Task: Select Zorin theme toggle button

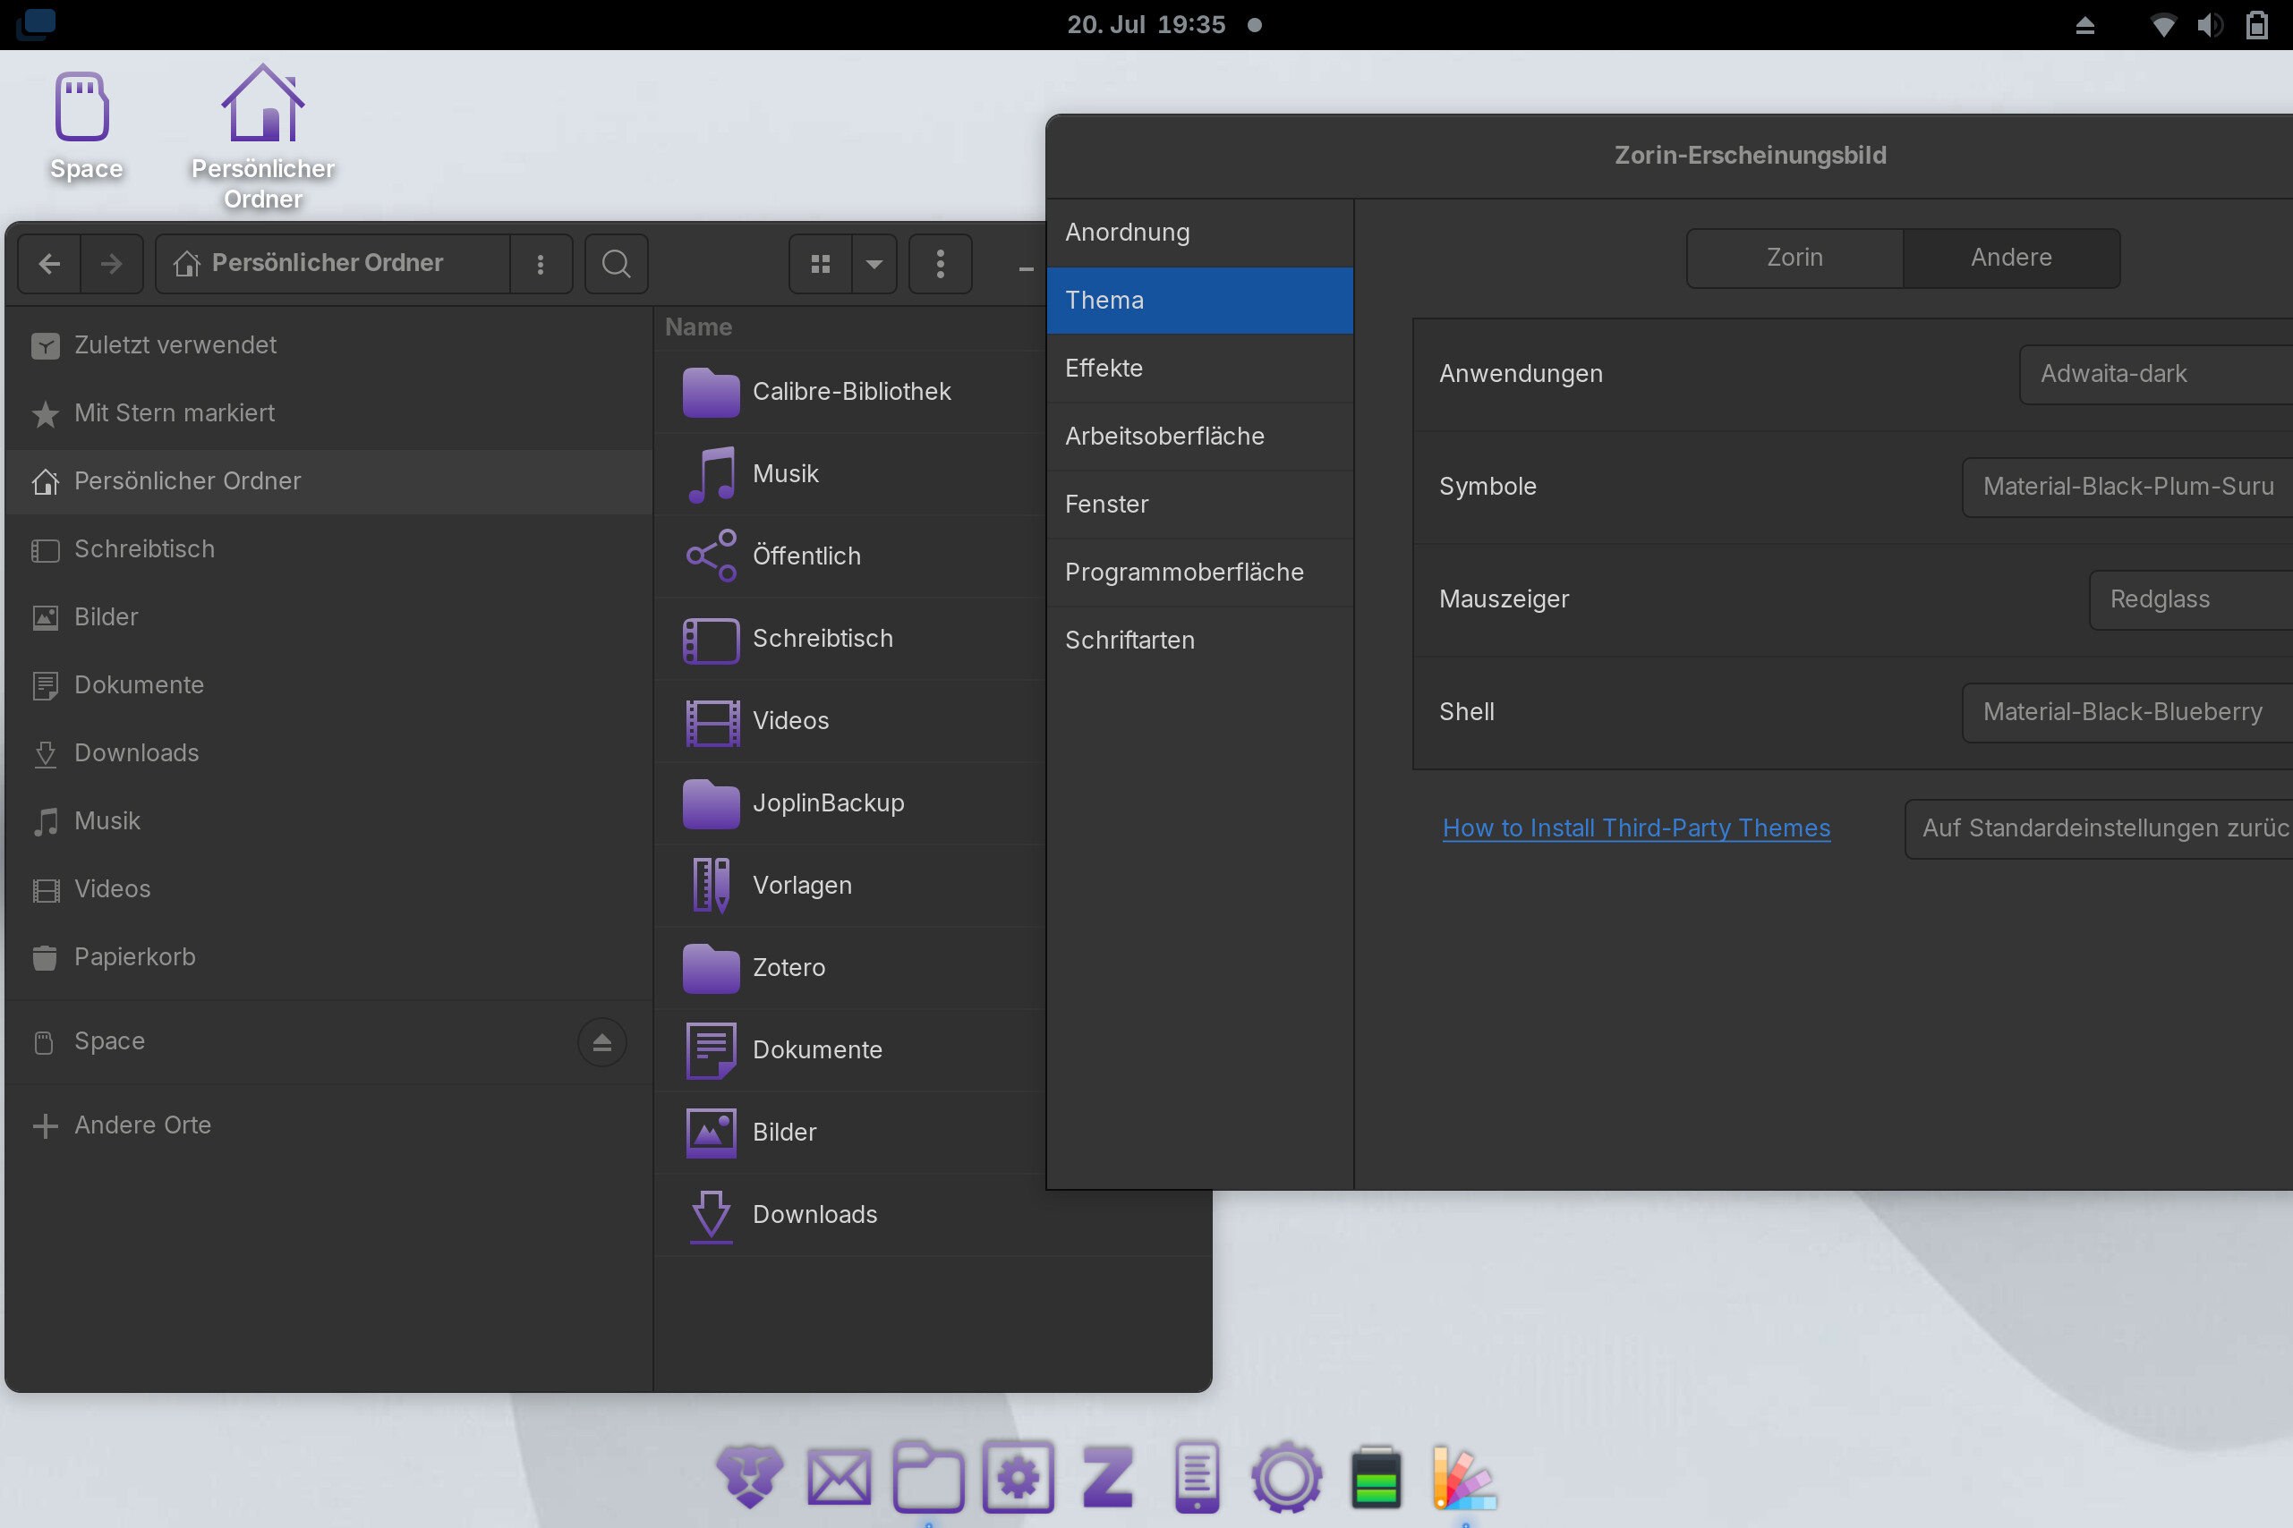Action: pos(1794,258)
